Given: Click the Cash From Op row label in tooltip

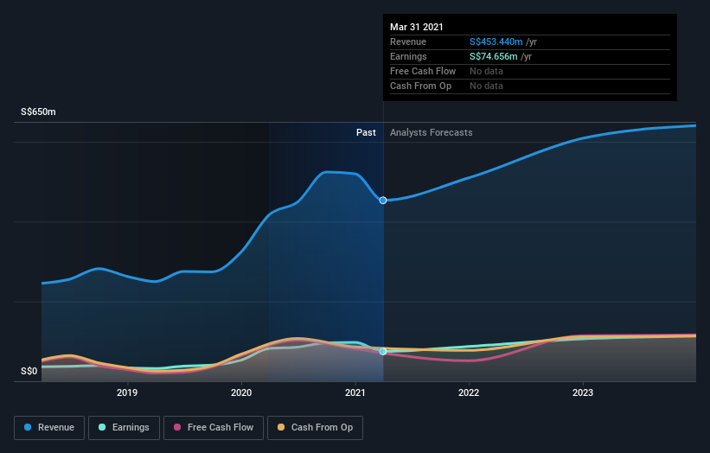Looking at the screenshot, I should click(420, 86).
